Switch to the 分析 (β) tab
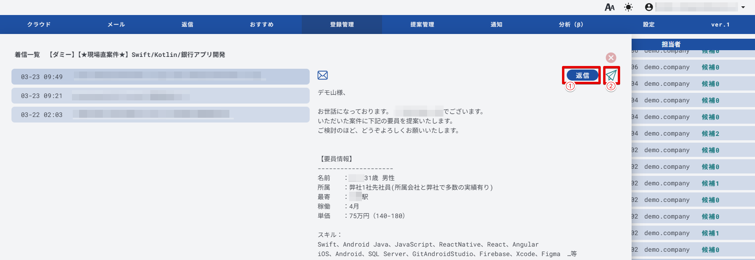This screenshot has width=755, height=260. pos(571,24)
